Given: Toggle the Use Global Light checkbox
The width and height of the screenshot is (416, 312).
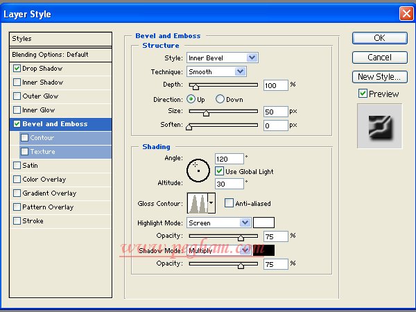Looking at the screenshot, I should pos(219,171).
